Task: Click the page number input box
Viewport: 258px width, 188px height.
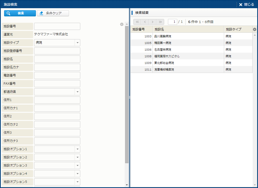Action: (172, 22)
